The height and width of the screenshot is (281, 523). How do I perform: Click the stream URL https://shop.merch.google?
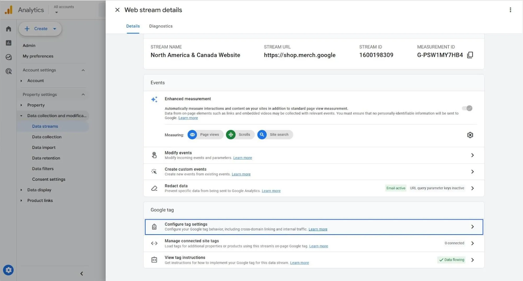coord(300,55)
